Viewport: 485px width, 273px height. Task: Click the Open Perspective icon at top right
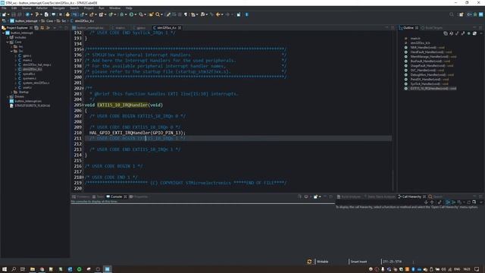tap(462, 14)
